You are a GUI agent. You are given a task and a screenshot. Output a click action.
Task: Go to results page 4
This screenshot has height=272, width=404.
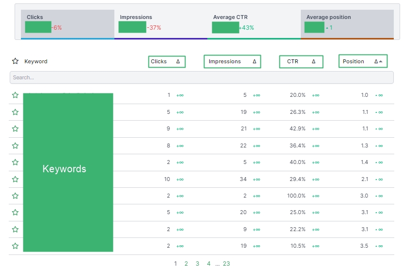(209, 264)
